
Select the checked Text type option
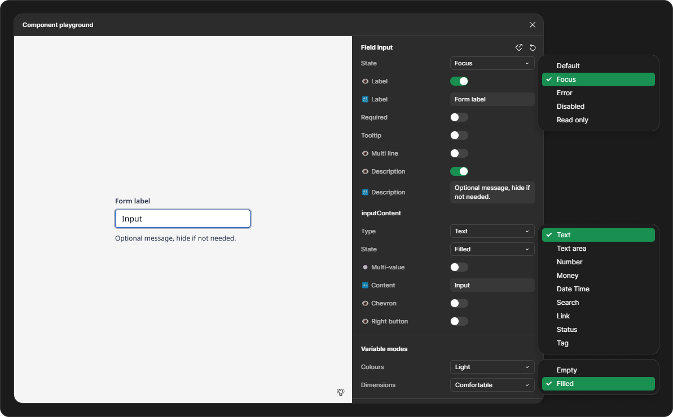tap(599, 236)
